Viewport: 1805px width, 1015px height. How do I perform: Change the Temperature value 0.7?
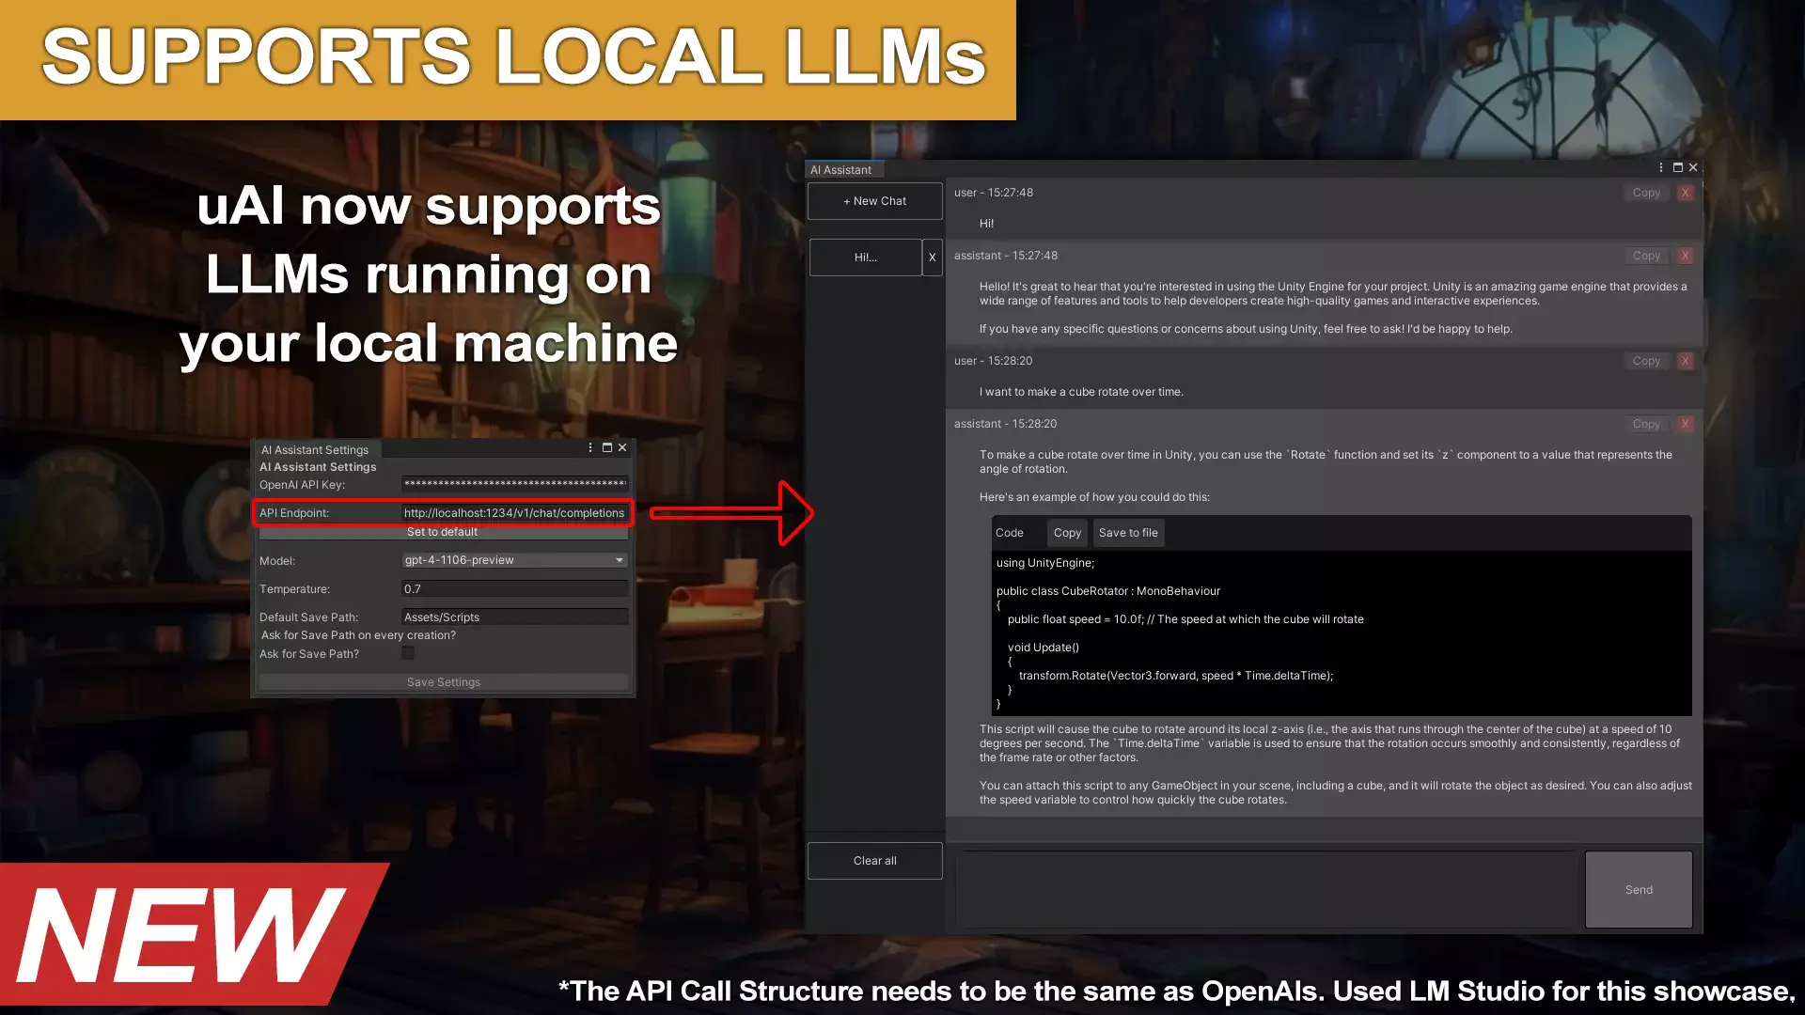(x=515, y=589)
